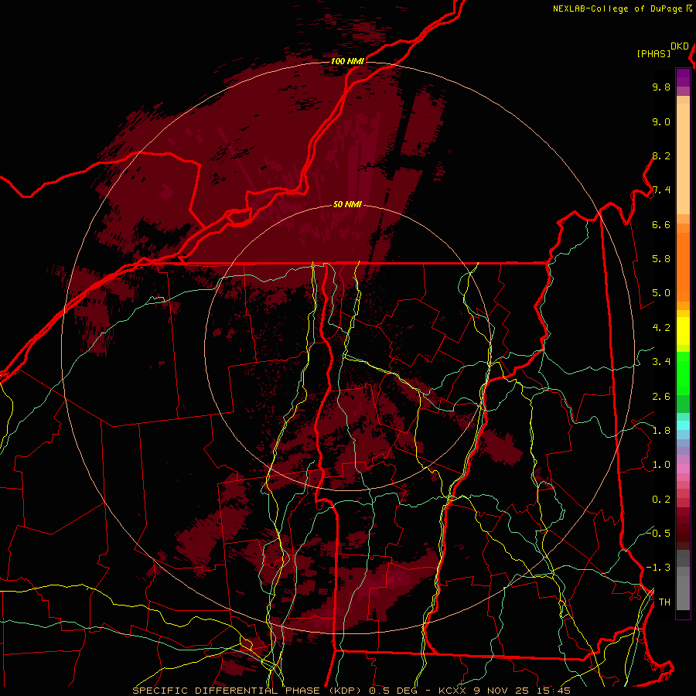Image resolution: width=696 pixels, height=696 pixels.
Task: Click the 4.2 scale label
Action: point(661,328)
